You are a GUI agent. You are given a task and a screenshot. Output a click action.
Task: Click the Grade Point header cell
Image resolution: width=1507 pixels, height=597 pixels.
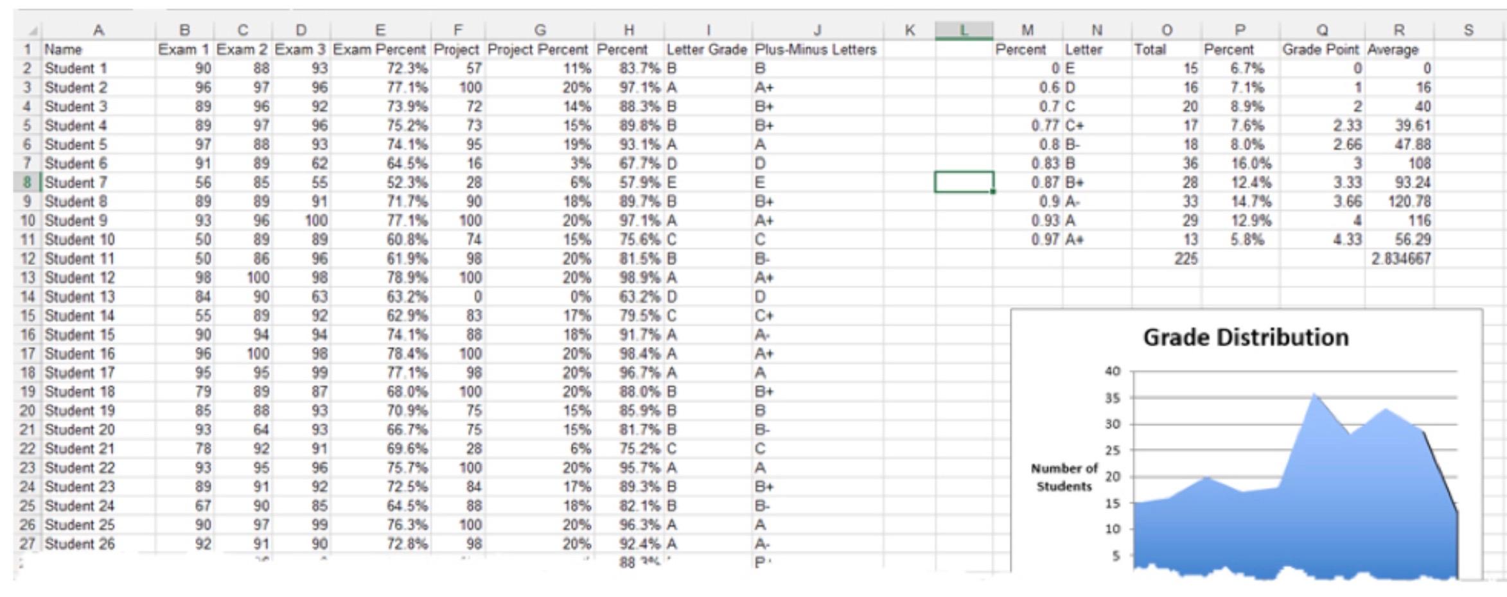pos(1321,49)
